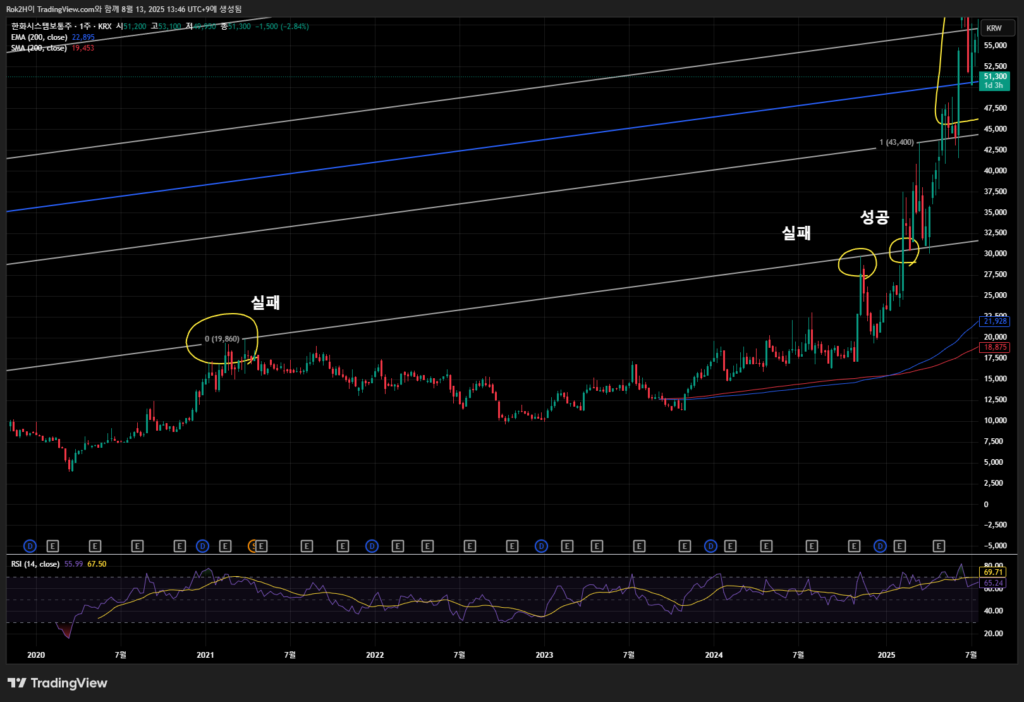Screen dimensions: 1024x702
Task: Open the dividend D marker at start of 2024
Action: (710, 546)
